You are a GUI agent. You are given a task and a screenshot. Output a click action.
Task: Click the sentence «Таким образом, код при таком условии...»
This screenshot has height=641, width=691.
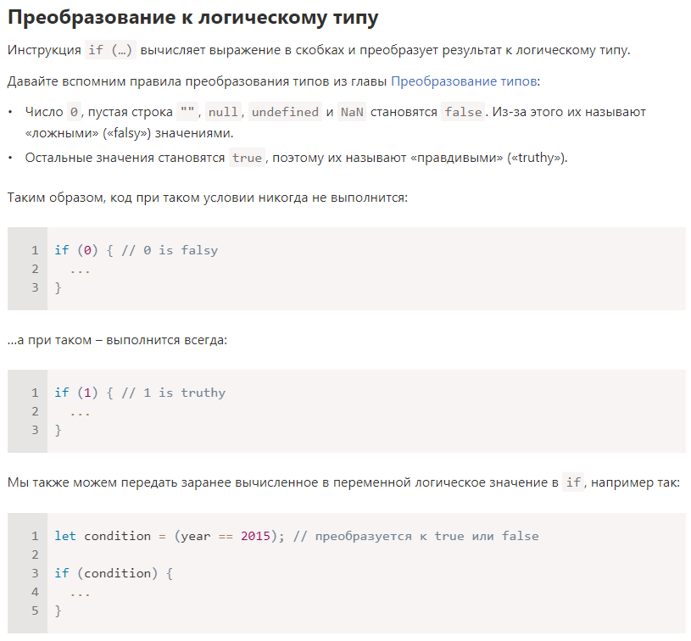click(x=208, y=198)
